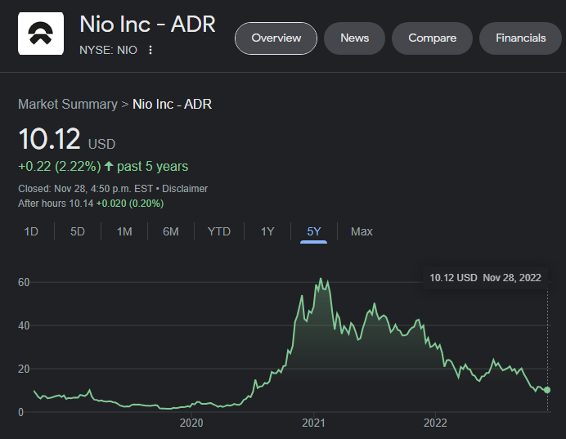Select the Max chart range
This screenshot has width=566, height=439.
pos(362,231)
